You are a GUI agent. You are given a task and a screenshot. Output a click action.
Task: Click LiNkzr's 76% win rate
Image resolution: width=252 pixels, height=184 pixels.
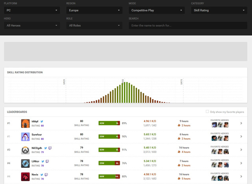pos(124,163)
